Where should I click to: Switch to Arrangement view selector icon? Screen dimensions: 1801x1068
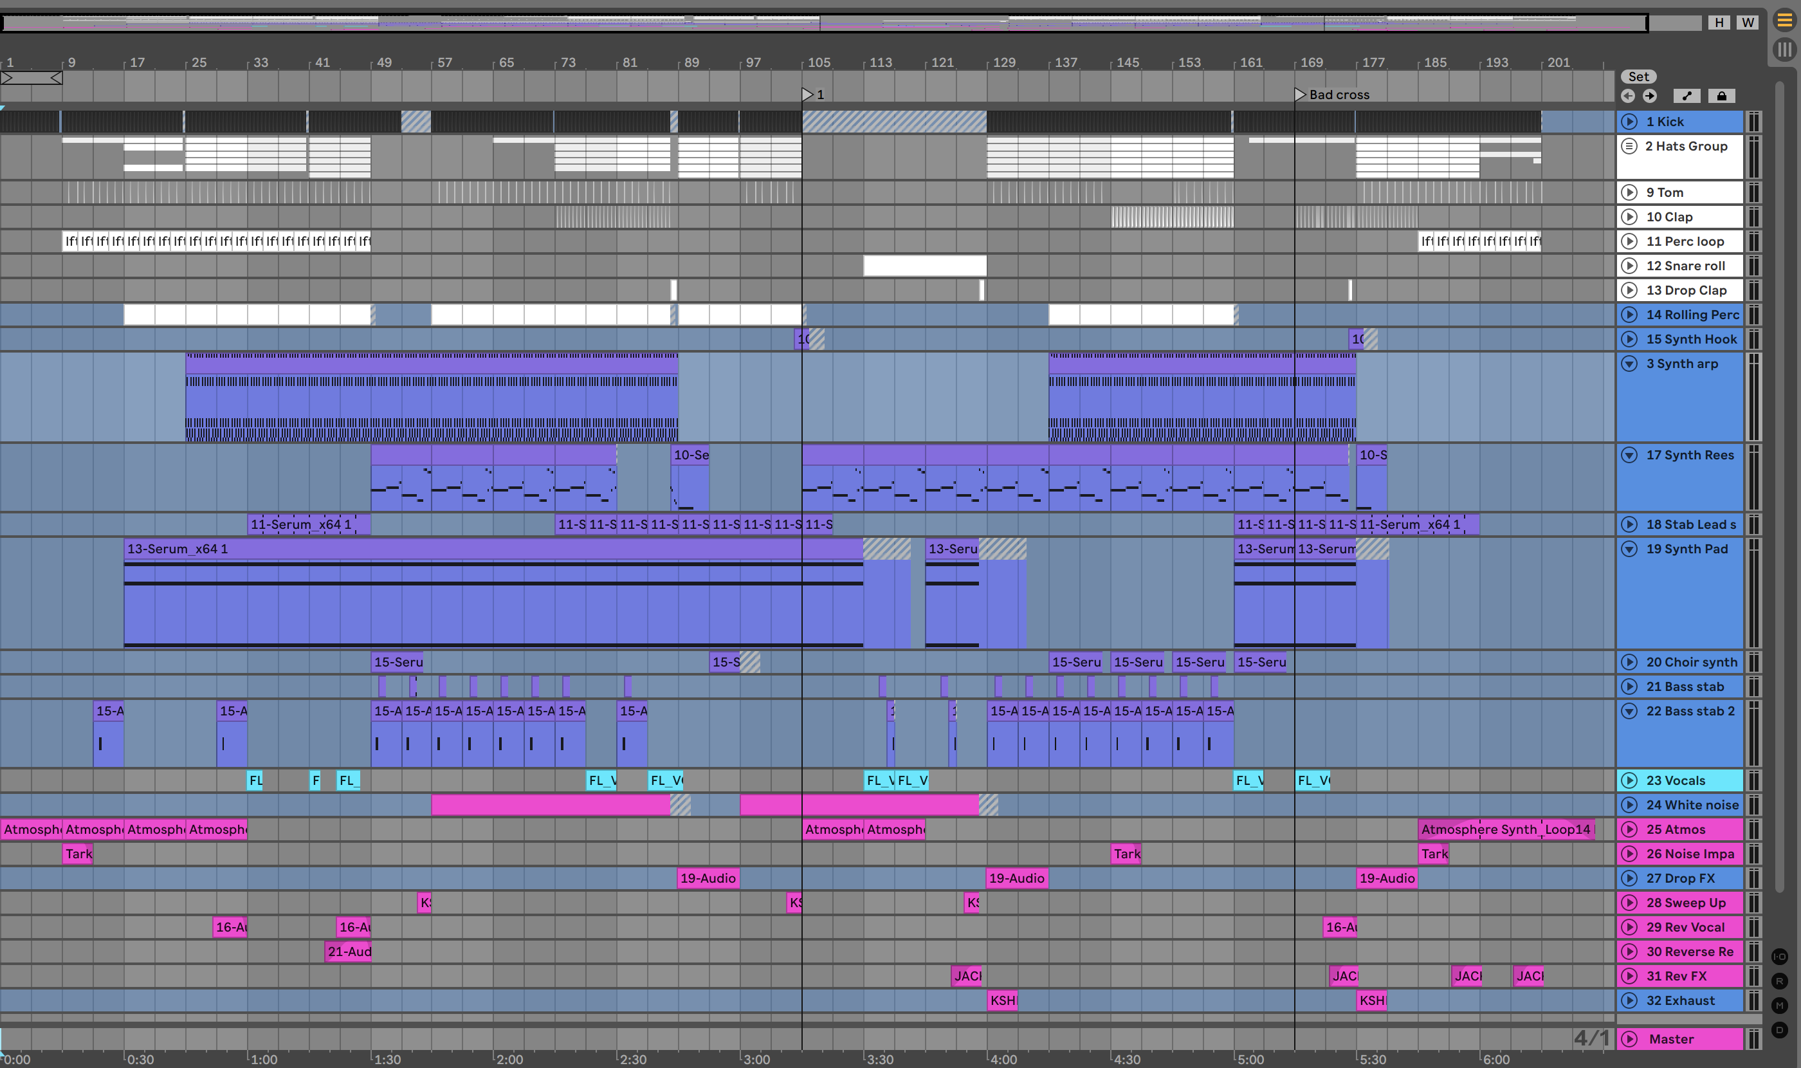point(1784,20)
